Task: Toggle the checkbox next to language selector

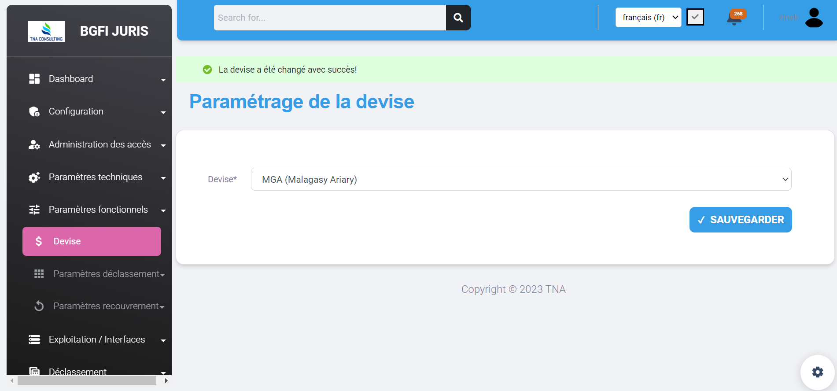Action: click(x=695, y=17)
